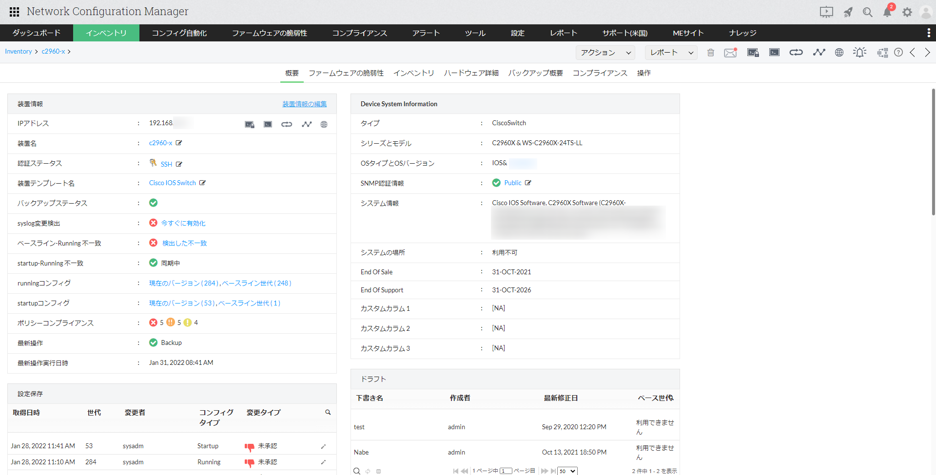
Task: Expand the アクション dropdown
Action: [x=605, y=53]
